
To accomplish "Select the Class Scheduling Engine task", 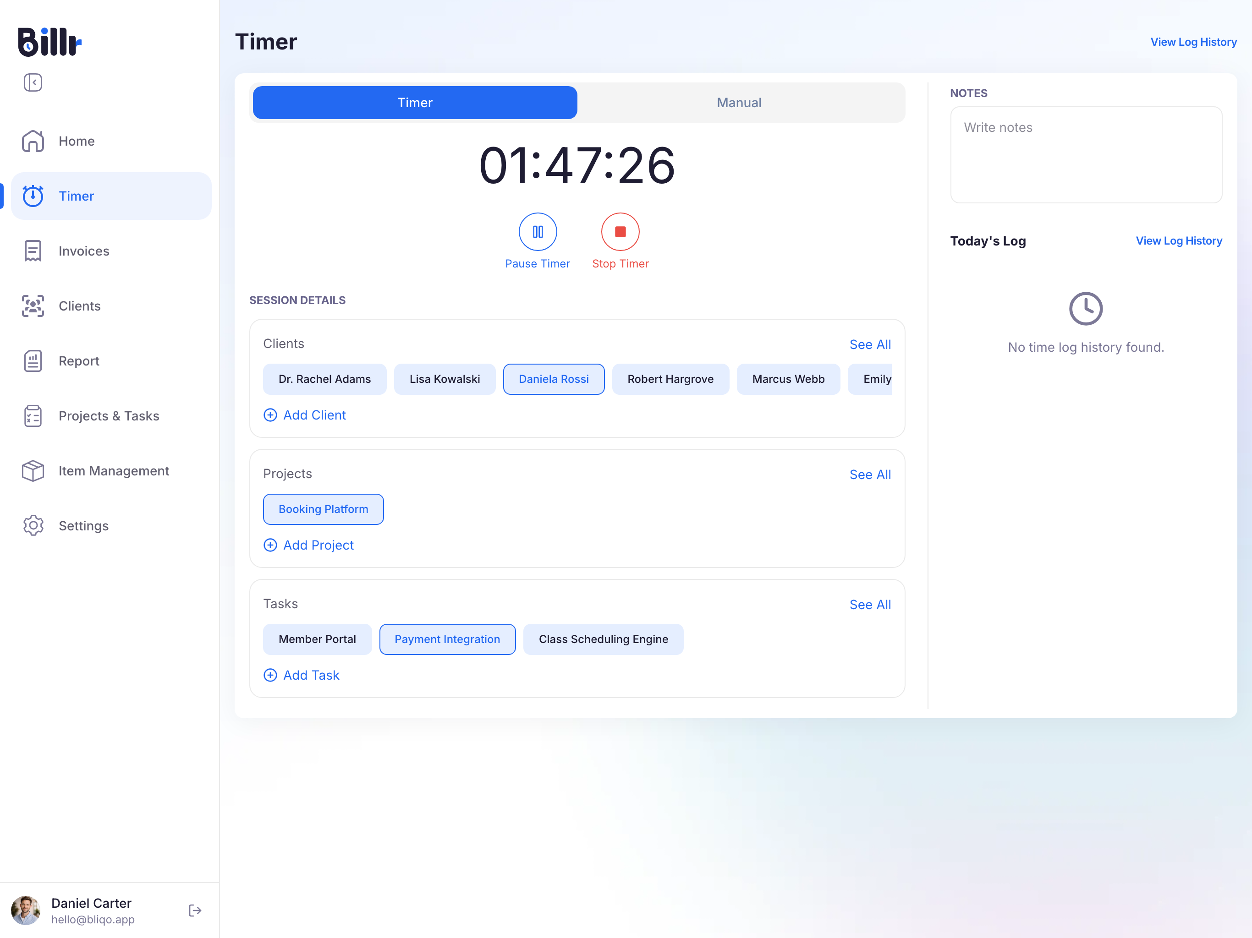I will 604,639.
